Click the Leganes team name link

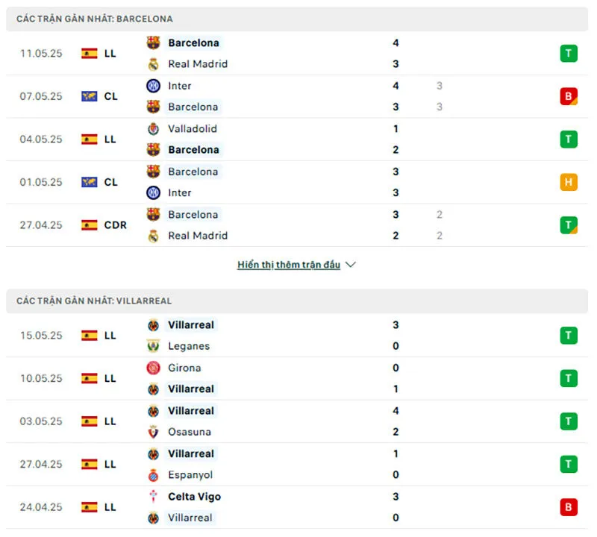(x=190, y=346)
